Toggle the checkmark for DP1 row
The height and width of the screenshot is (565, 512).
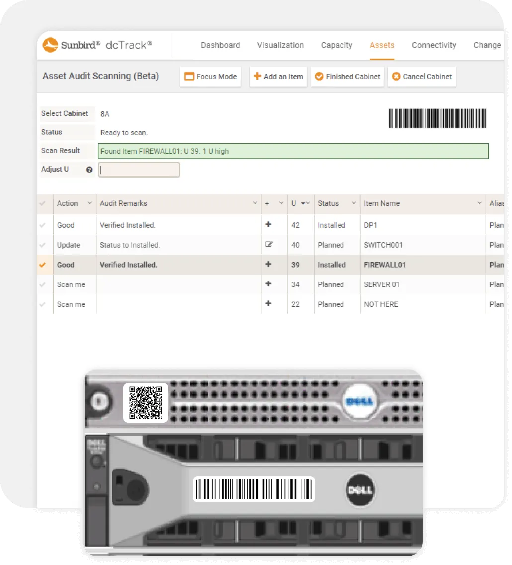click(42, 225)
